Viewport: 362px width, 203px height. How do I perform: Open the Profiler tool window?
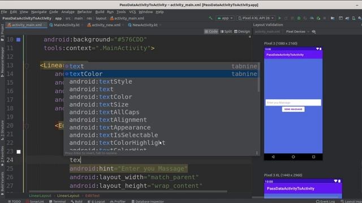pyautogui.click(x=118, y=201)
